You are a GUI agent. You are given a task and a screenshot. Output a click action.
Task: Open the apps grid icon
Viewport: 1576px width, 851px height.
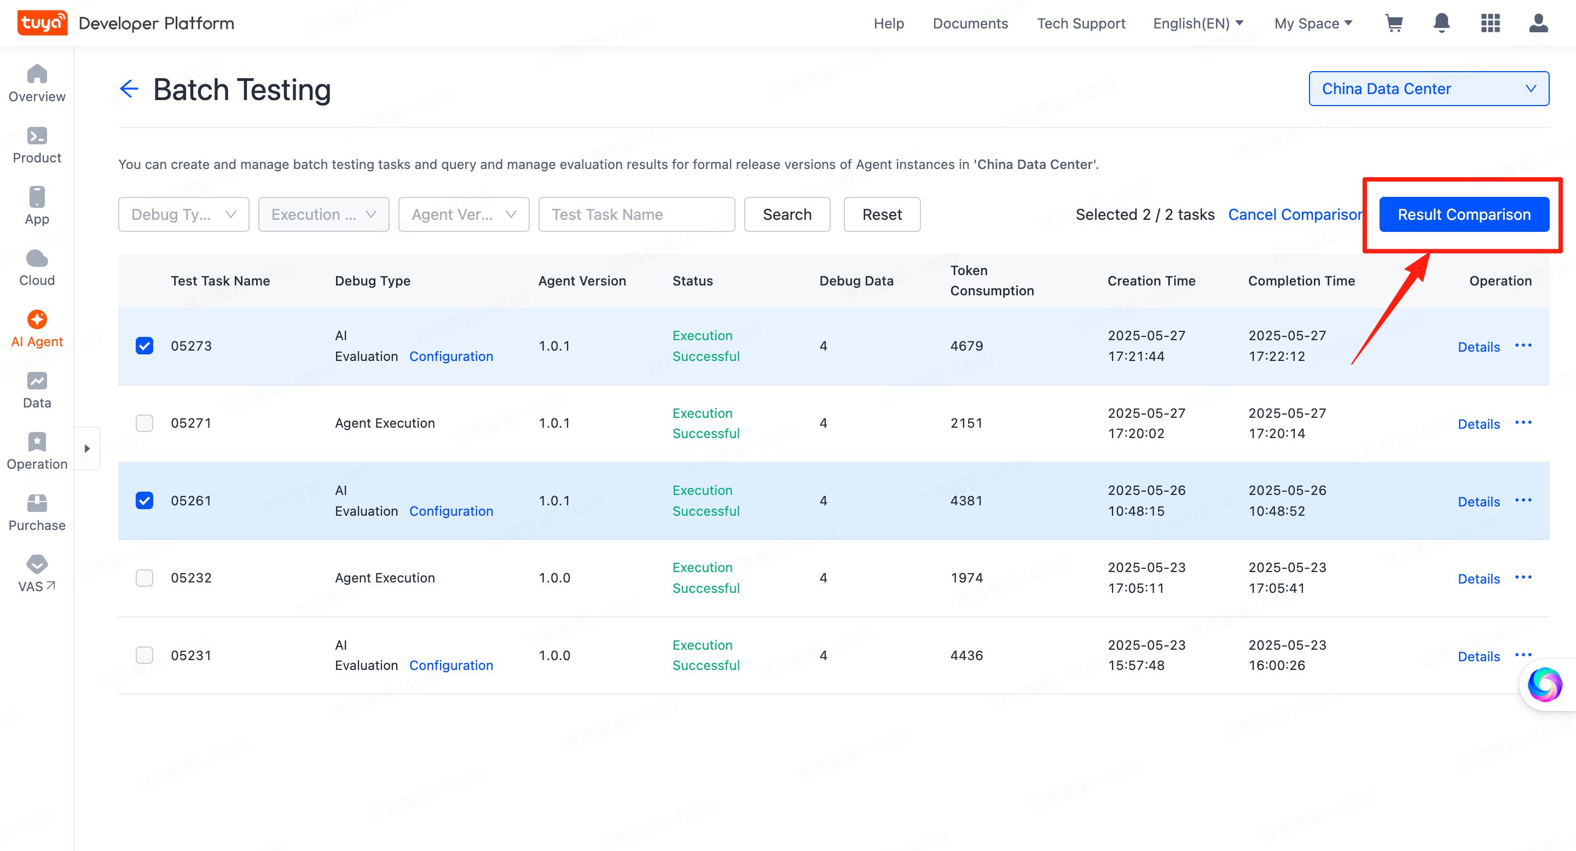click(1490, 23)
